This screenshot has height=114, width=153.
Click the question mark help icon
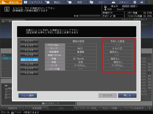[x=149, y=2]
